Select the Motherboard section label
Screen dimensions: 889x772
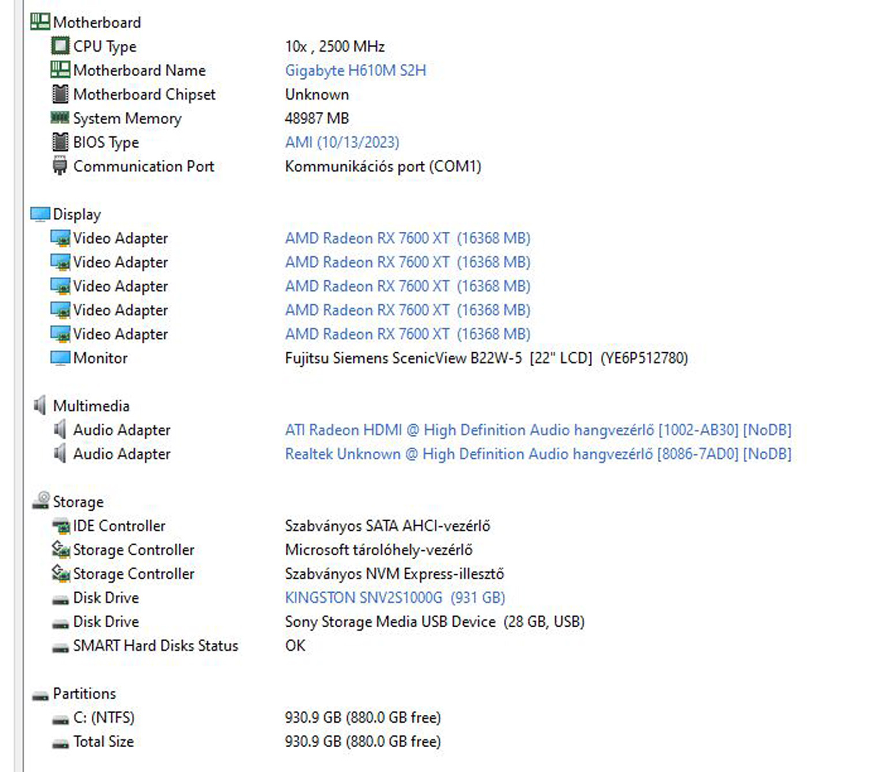97,22
